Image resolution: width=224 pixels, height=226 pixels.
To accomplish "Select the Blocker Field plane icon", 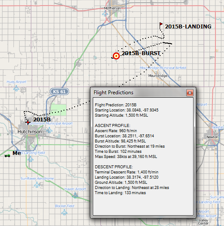I will pos(64,213).
